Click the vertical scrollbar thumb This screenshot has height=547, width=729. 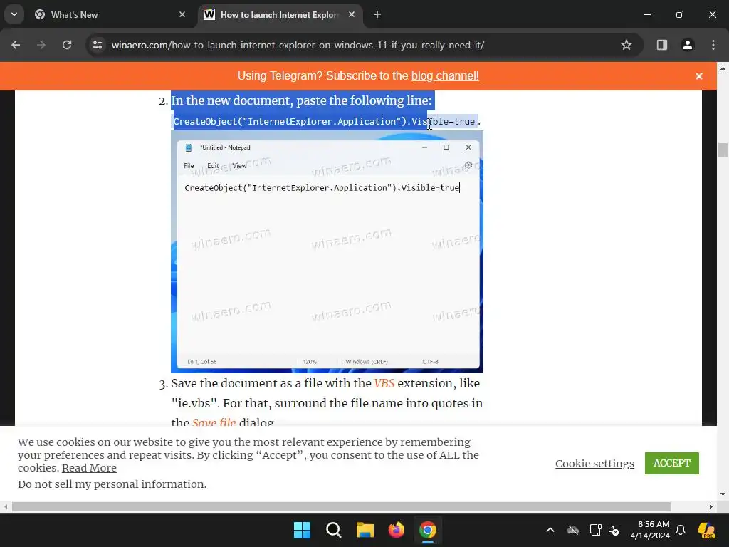723,150
